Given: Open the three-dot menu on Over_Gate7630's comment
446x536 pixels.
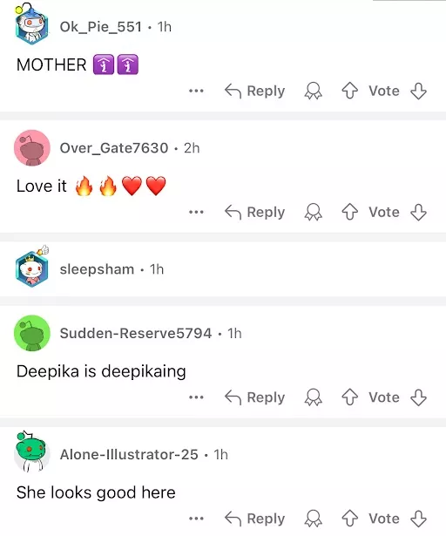Looking at the screenshot, I should pyautogui.click(x=196, y=212).
